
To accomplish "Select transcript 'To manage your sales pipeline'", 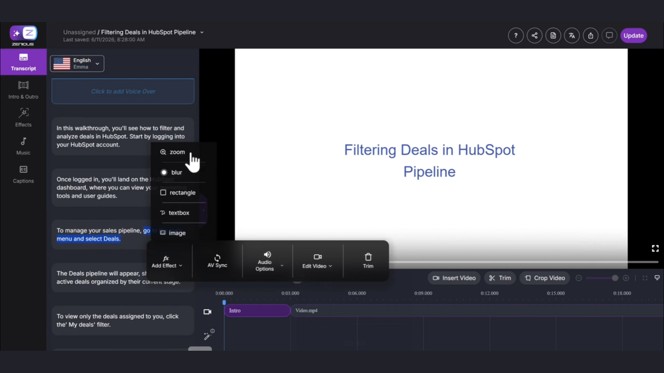I will (123, 235).
